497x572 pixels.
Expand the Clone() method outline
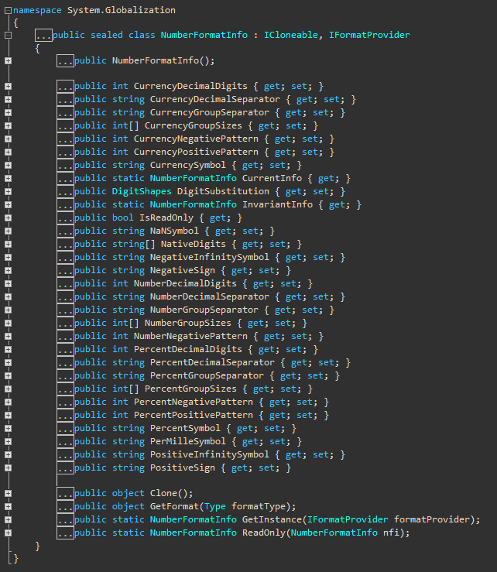[x=8, y=493]
